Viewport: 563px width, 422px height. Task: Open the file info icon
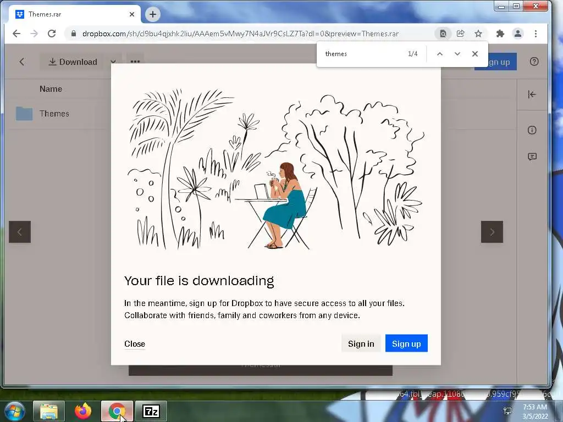[x=532, y=130]
